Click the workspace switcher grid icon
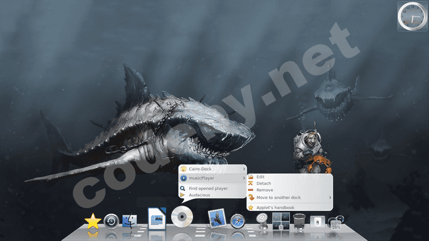 (x=280, y=221)
